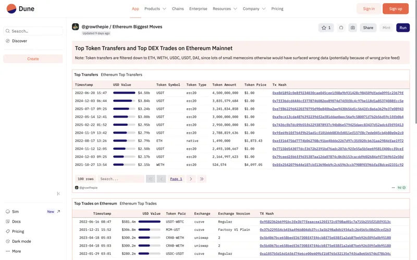This screenshot has height=260, width=417.
Task: Open tx hash of the 2022-08-17 ETH transfer
Action: click(338, 140)
